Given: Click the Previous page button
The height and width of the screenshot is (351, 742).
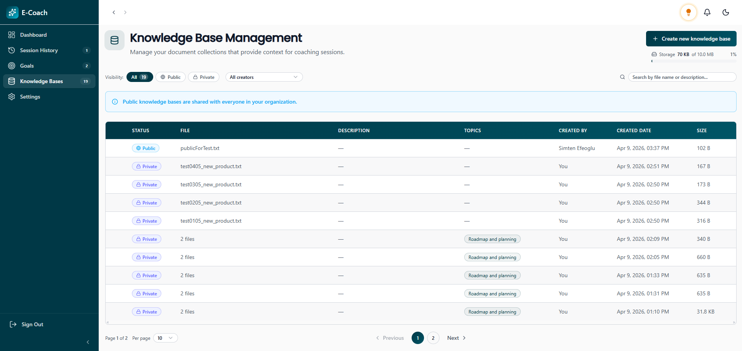Looking at the screenshot, I should pyautogui.click(x=390, y=338).
